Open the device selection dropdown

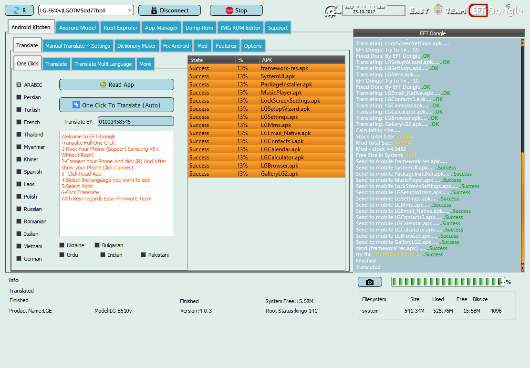click(x=86, y=11)
